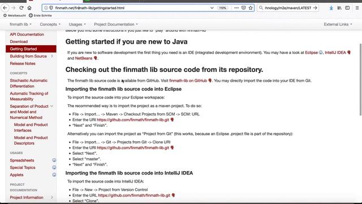Reset the 110% zoom level badge
The width and height of the screenshot is (362, 204).
pyautogui.click(x=222, y=8)
